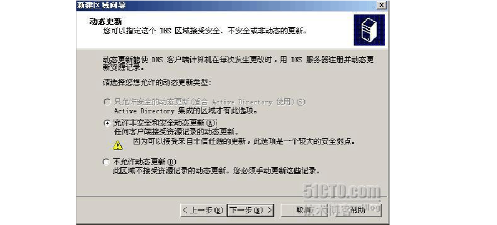497x225 pixels.
Task: Click the yellow warning triangle icon
Action: tap(117, 145)
